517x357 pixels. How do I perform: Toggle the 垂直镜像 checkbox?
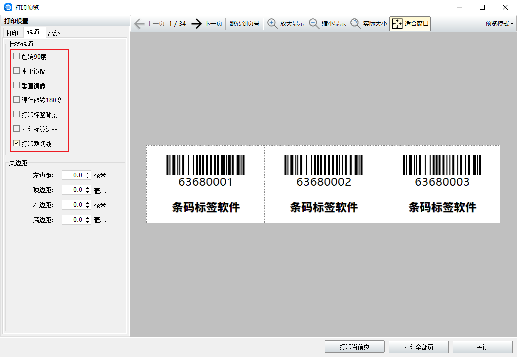(x=17, y=85)
